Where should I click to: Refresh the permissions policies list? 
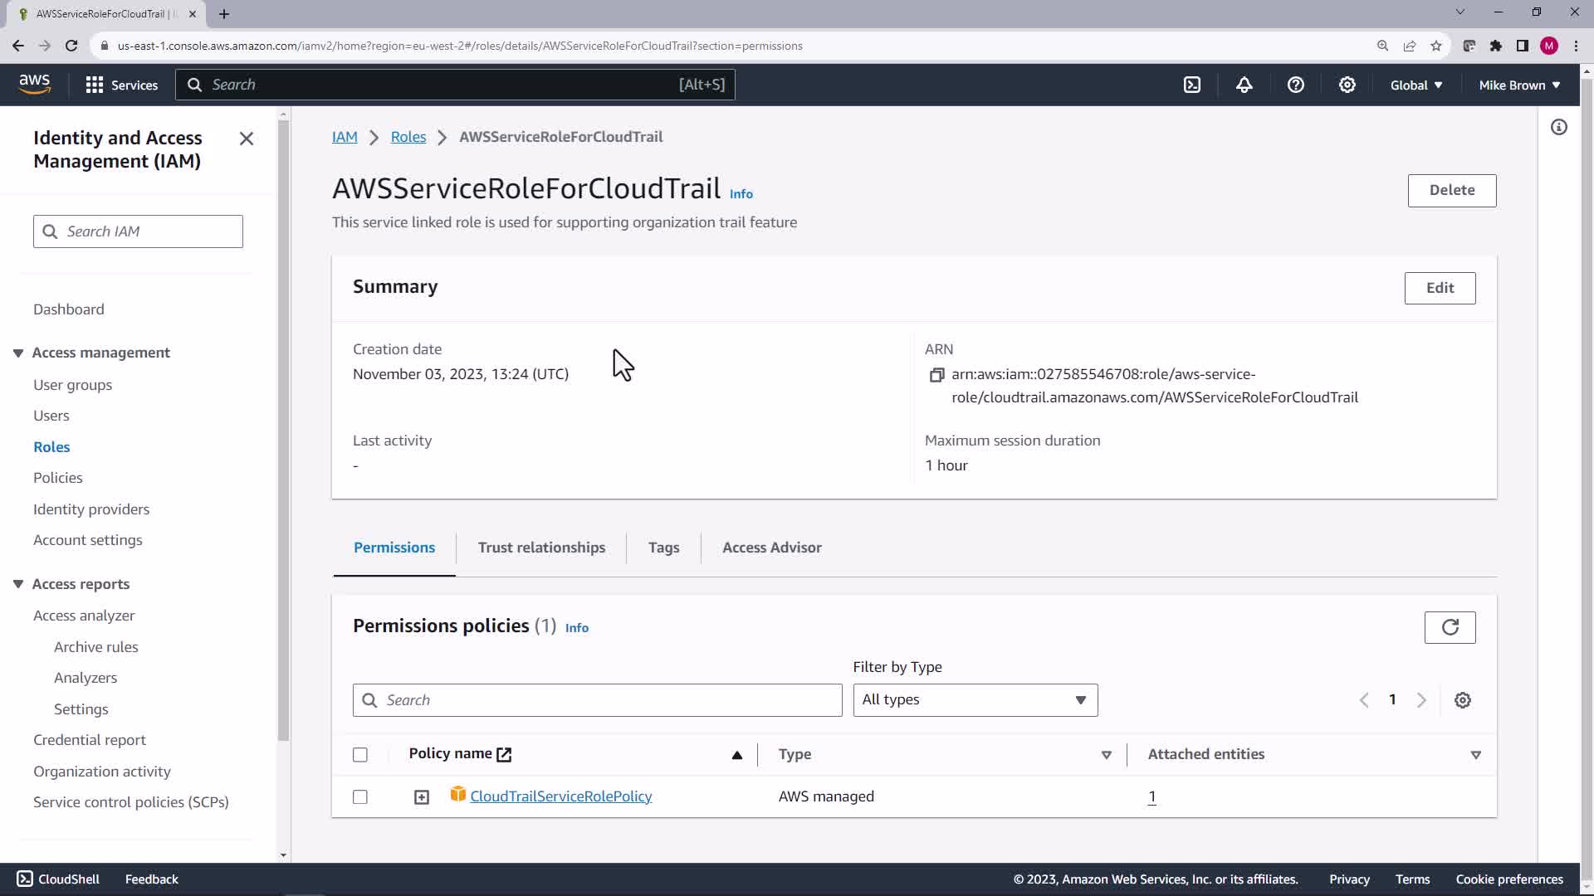(1450, 627)
